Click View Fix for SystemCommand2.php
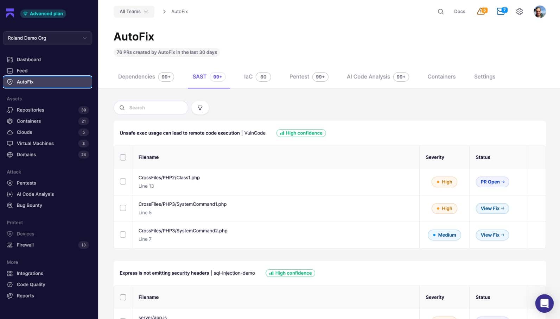The image size is (560, 319). (x=492, y=235)
